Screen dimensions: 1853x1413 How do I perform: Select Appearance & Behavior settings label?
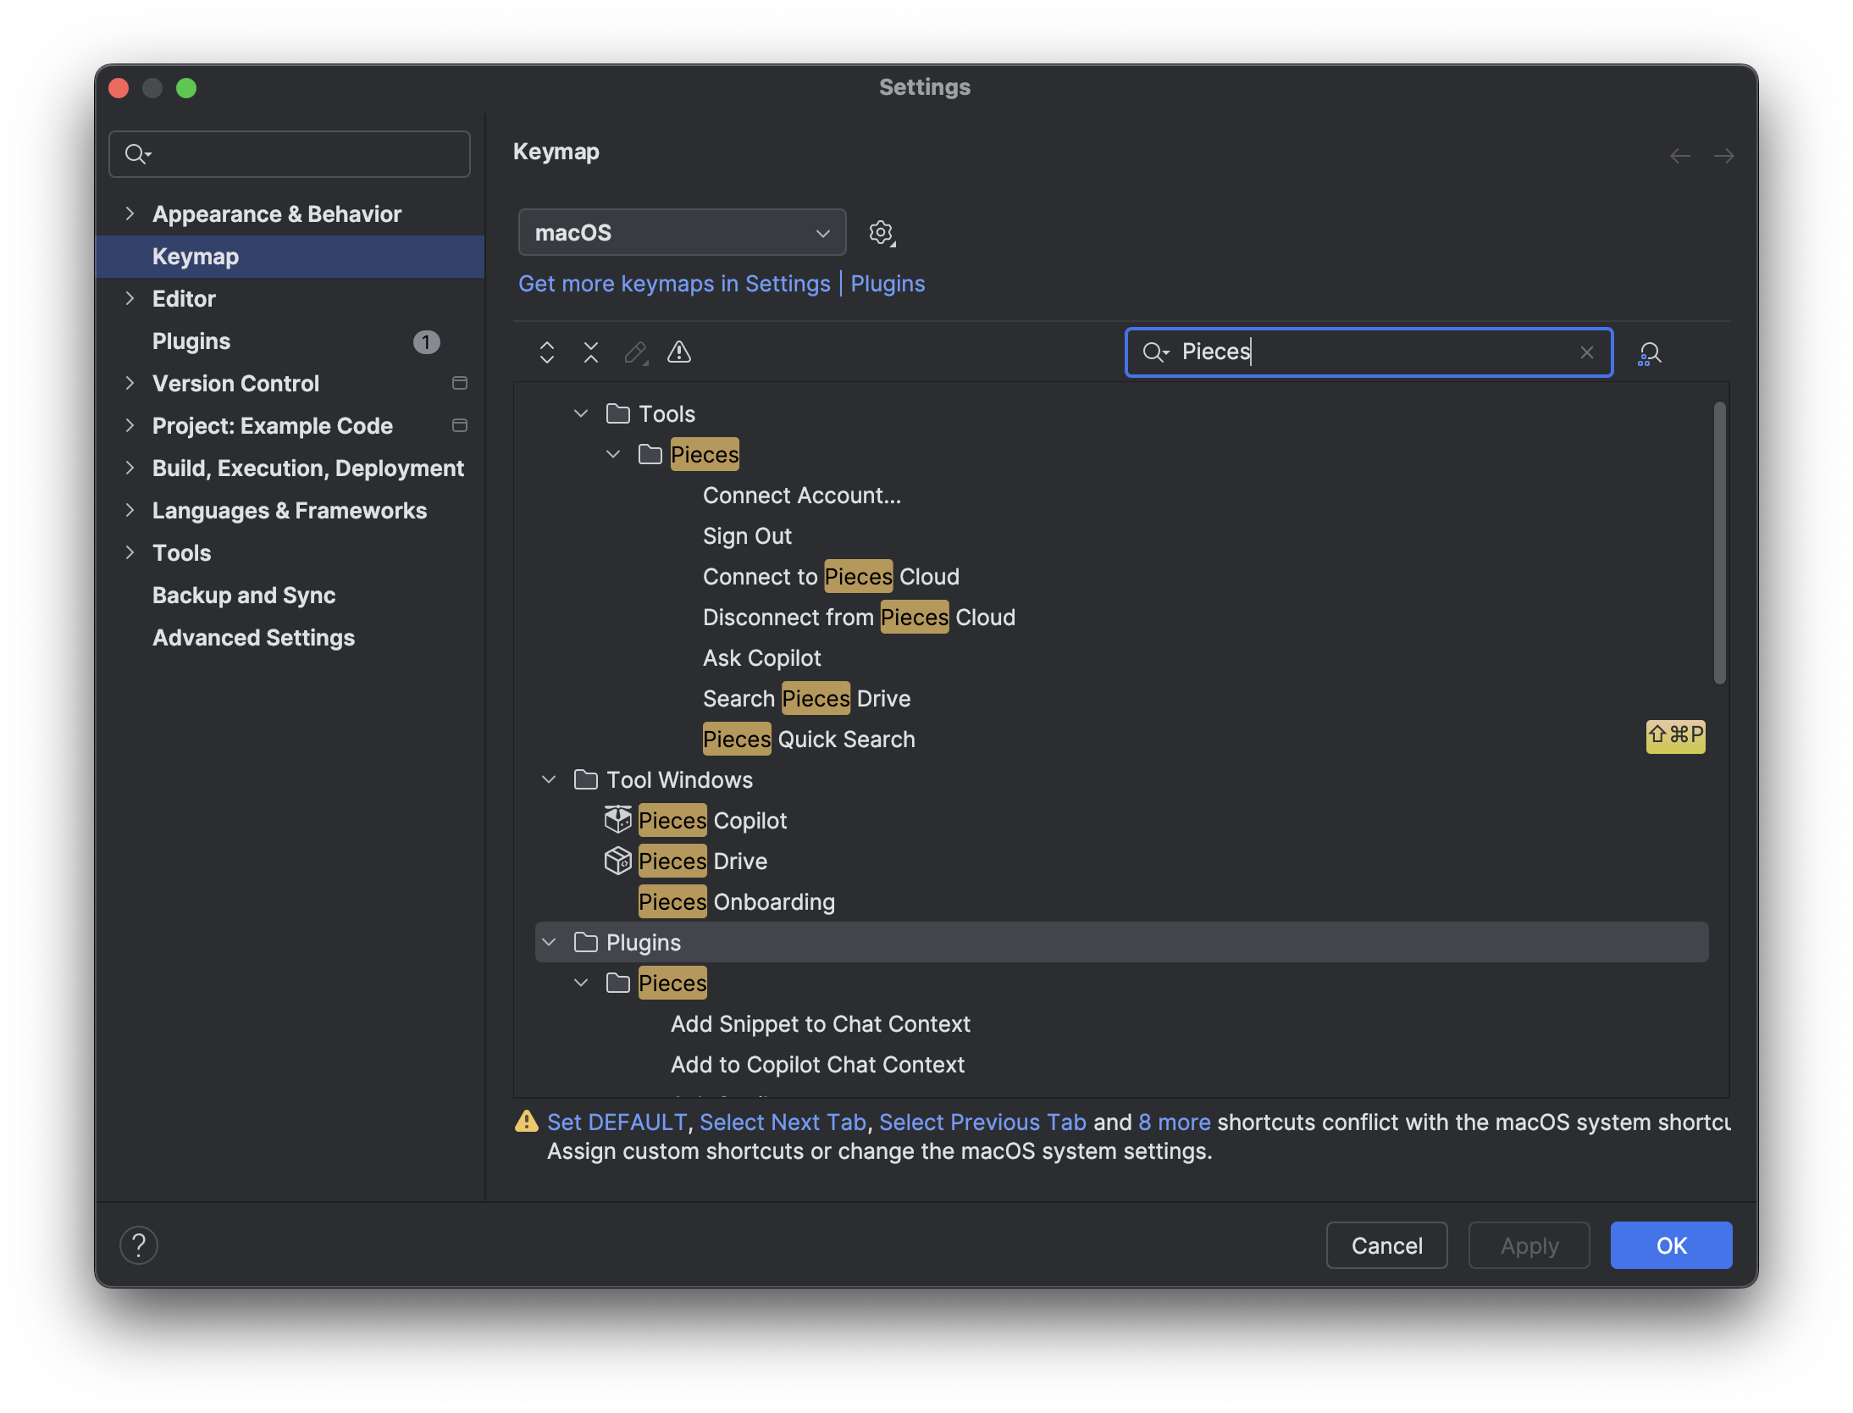point(277,214)
